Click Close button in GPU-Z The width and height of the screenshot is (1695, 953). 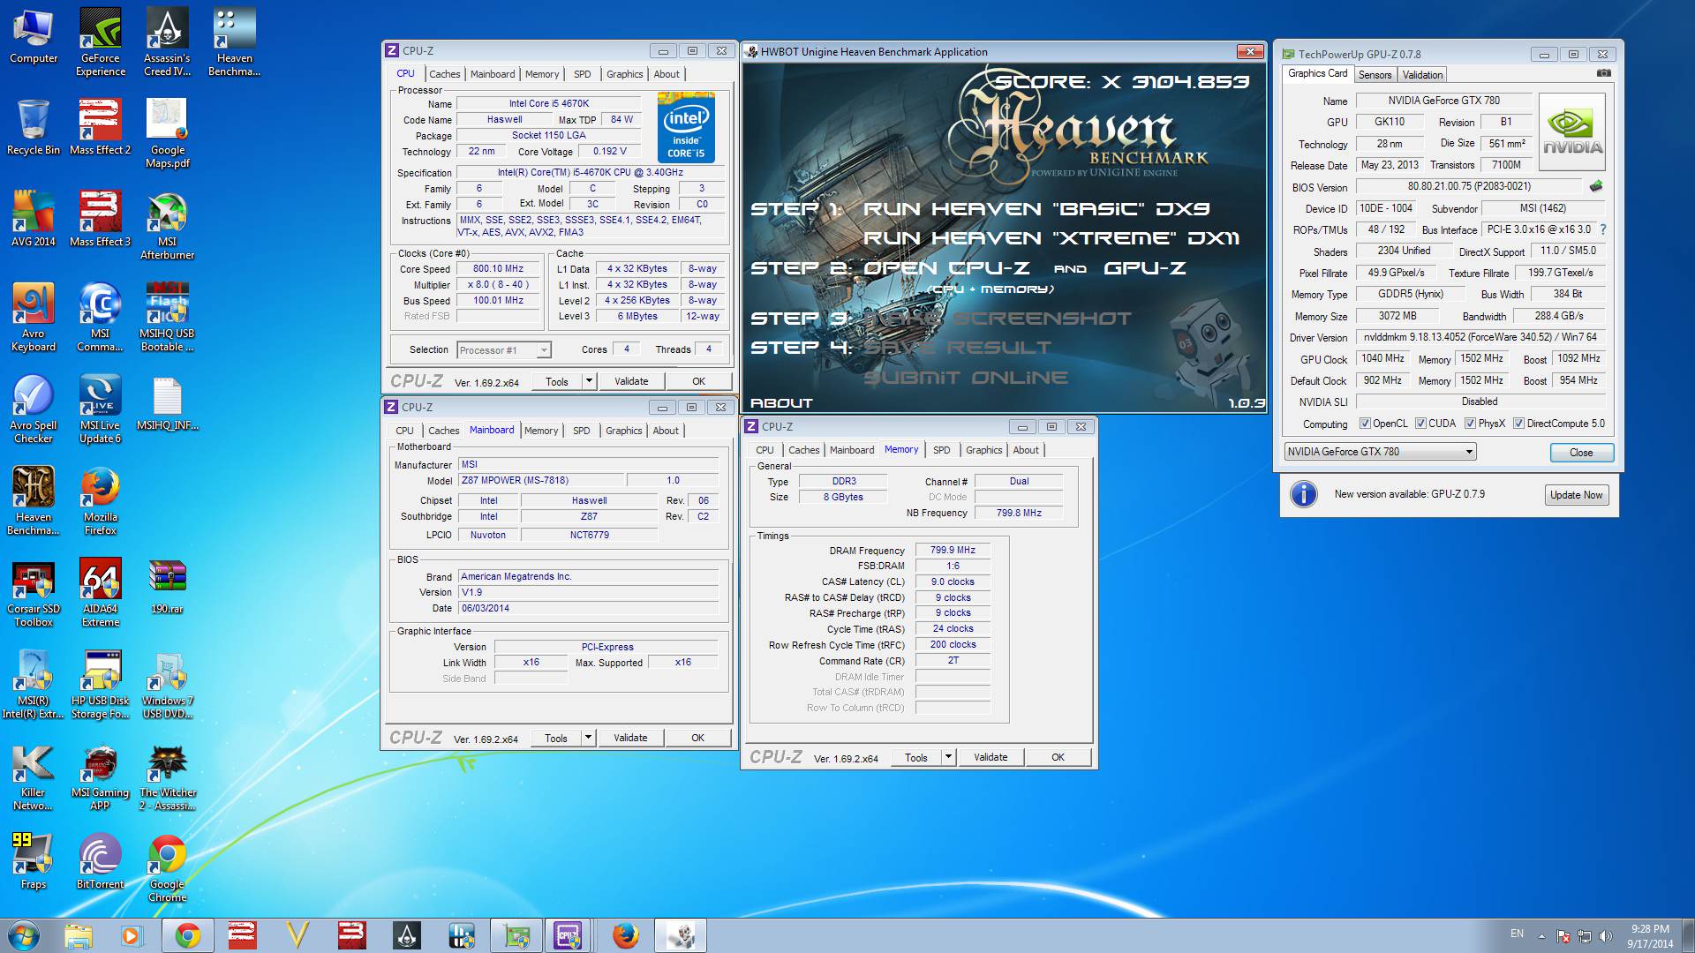click(x=1581, y=452)
